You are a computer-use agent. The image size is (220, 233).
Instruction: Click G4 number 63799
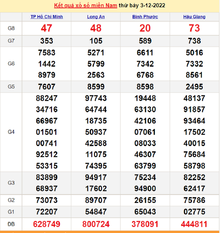tap(145, 166)
